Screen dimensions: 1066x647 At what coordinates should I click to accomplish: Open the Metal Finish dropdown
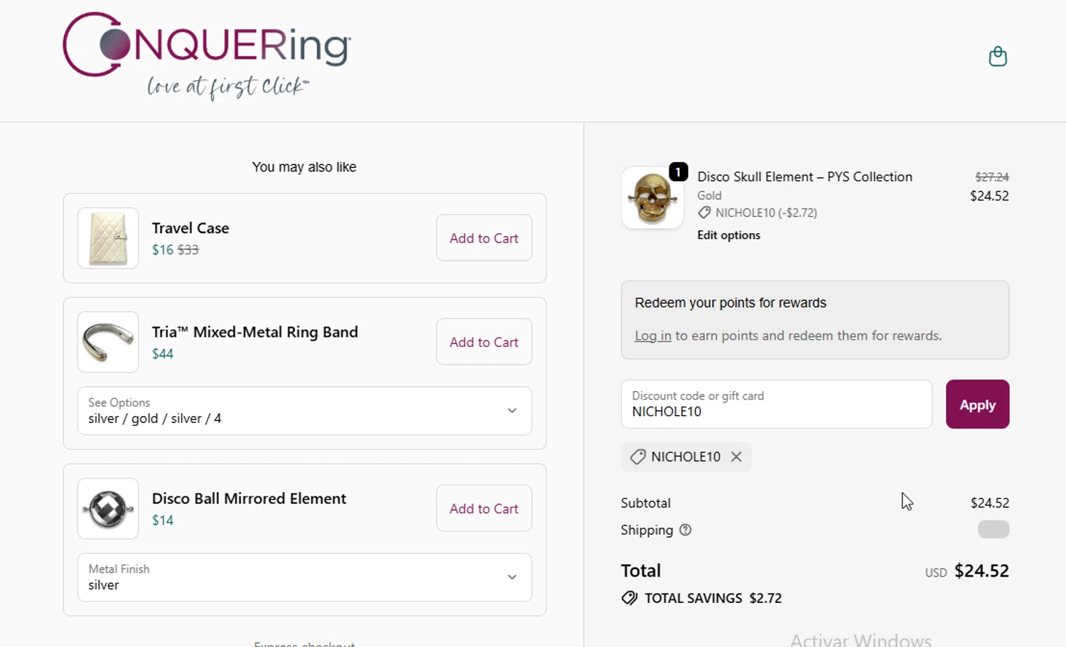click(304, 577)
